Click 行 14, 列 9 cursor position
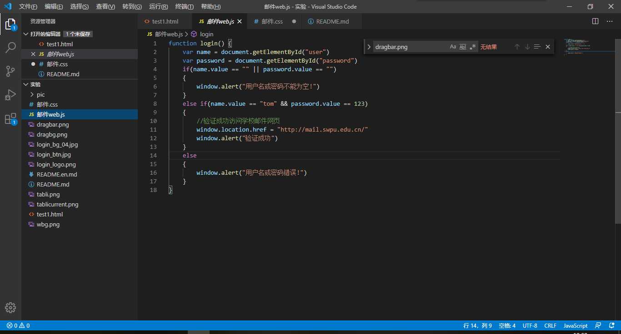Viewport: 621px width, 334px height. coord(477,325)
